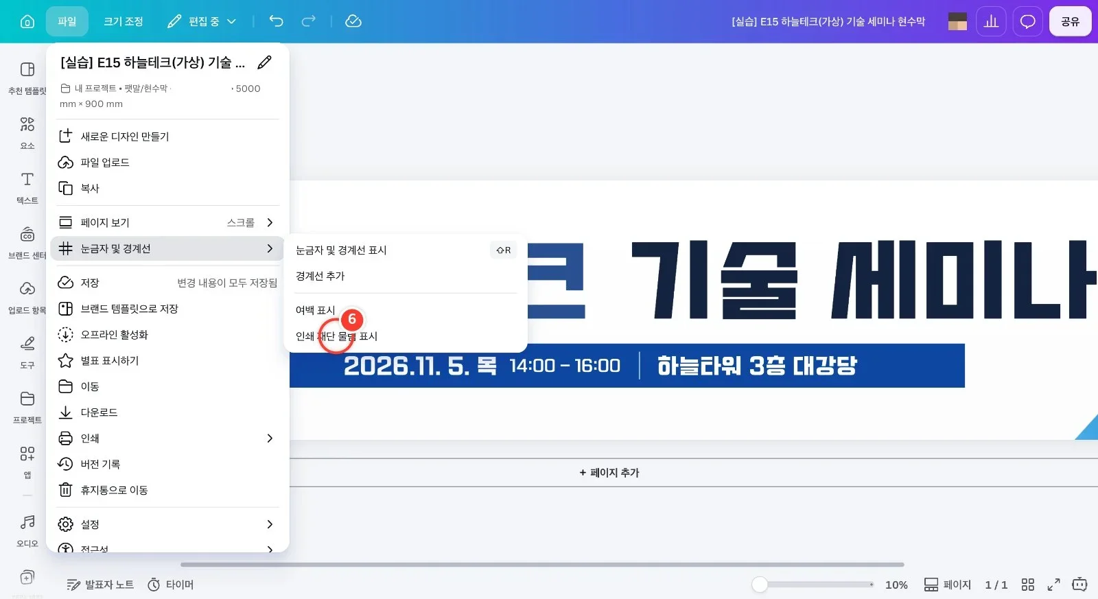Open 버전 기록 history

coord(167,465)
